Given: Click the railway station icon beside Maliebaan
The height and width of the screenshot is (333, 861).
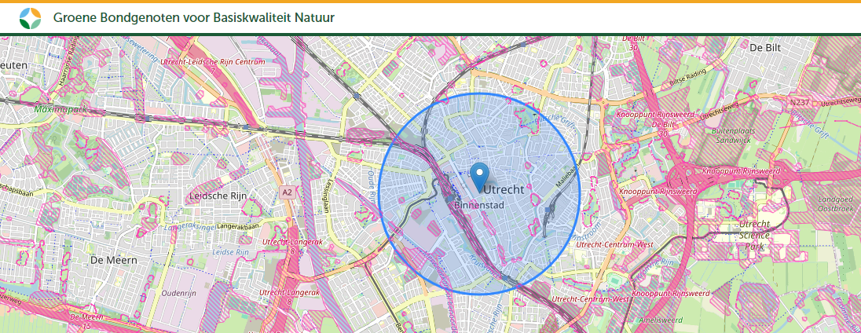Looking at the screenshot, I should pyautogui.click(x=548, y=210).
